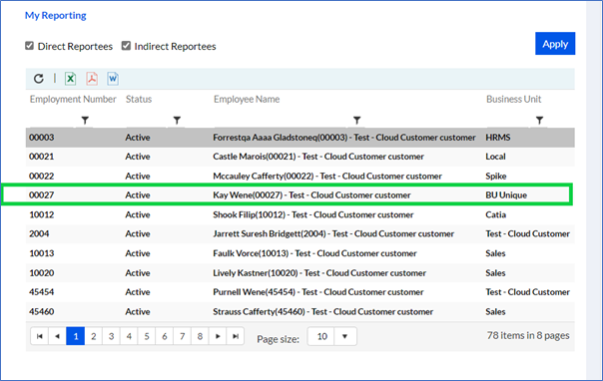Click the Page size value box
The height and width of the screenshot is (381, 603).
coord(321,336)
